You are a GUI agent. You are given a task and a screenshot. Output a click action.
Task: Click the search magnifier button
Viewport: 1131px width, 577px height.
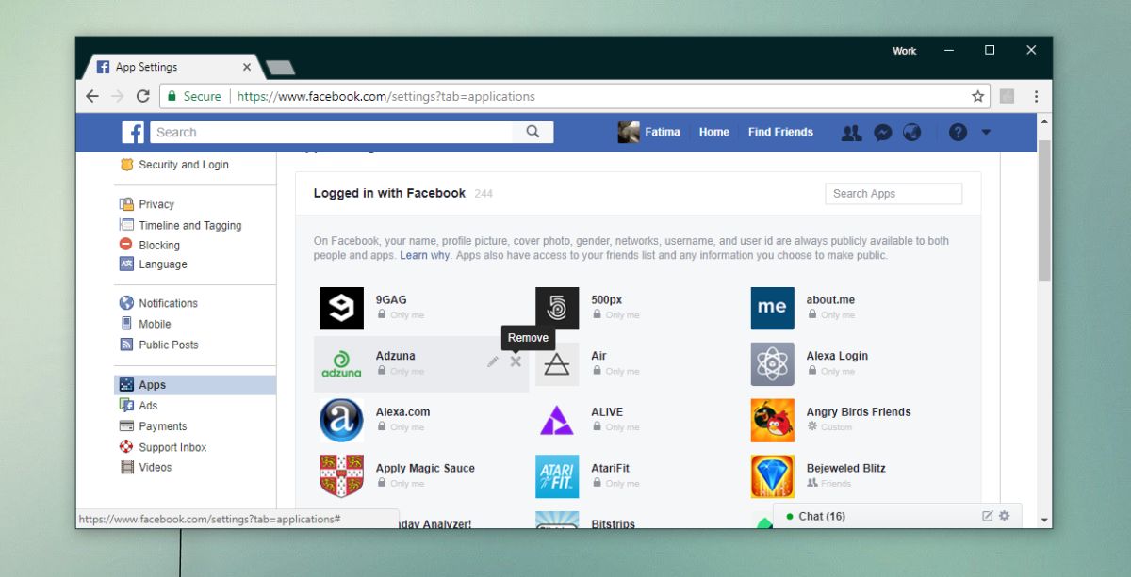point(533,132)
